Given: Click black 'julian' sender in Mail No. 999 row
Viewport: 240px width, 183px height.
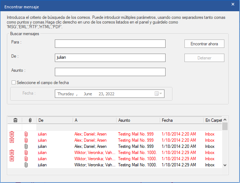Looking at the screenshot, I should pyautogui.click(x=42, y=146).
